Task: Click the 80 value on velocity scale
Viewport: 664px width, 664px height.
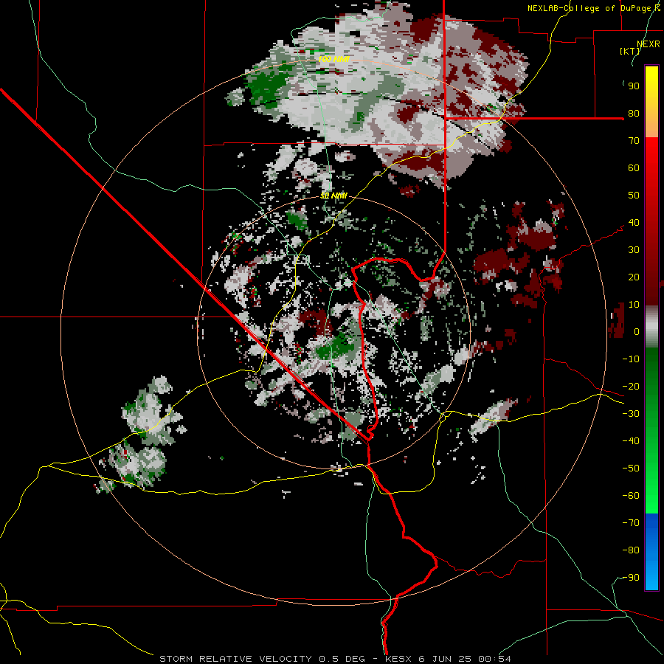Action: 634,114
